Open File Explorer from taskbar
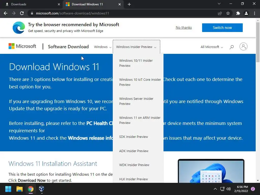260x195 pixels. coord(19,189)
